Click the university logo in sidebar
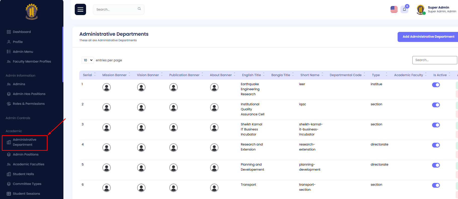 [x=32, y=12]
